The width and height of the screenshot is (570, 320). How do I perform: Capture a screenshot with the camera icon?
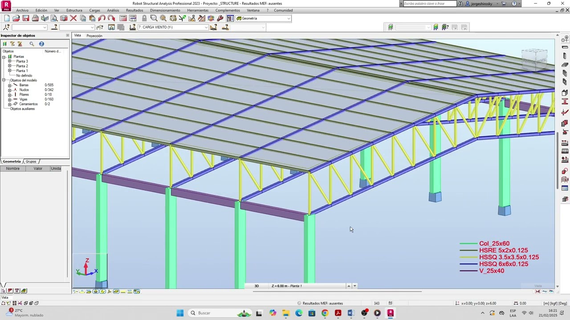point(64,18)
